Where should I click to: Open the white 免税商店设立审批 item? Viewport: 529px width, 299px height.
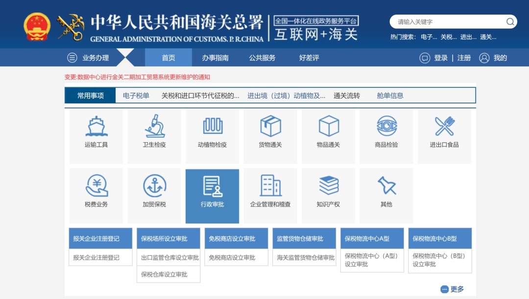coord(236,257)
